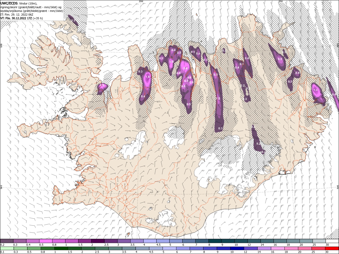Click the darkest purple swatch above top-row 2
339x254 pixels.
[97, 241]
